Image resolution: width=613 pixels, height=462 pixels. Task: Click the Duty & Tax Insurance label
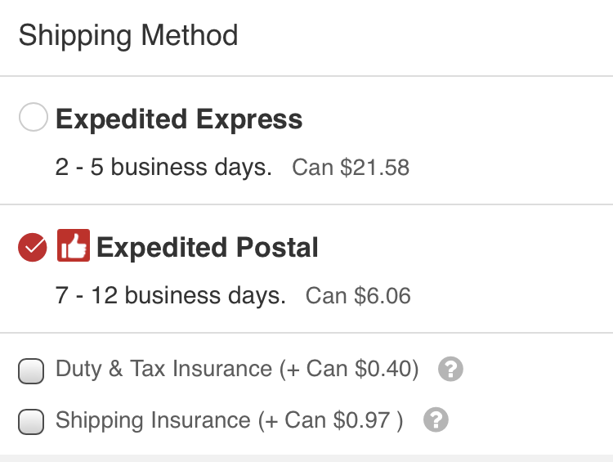coord(163,370)
